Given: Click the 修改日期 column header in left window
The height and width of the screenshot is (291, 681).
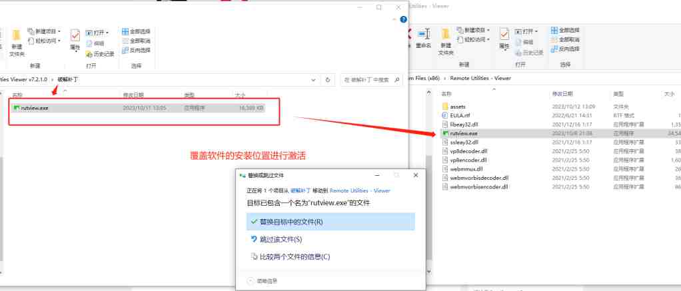Looking at the screenshot, I should click(133, 95).
